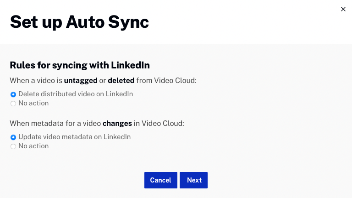This screenshot has width=352, height=198.
Task: Select the Delete distributed video radio button
Action: tap(13, 94)
